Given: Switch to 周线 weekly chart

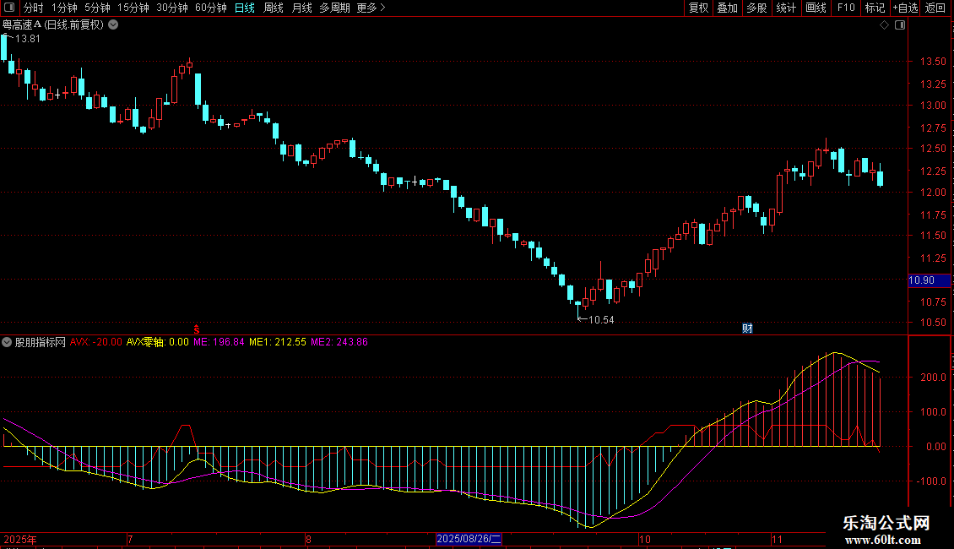Looking at the screenshot, I should 274,8.
